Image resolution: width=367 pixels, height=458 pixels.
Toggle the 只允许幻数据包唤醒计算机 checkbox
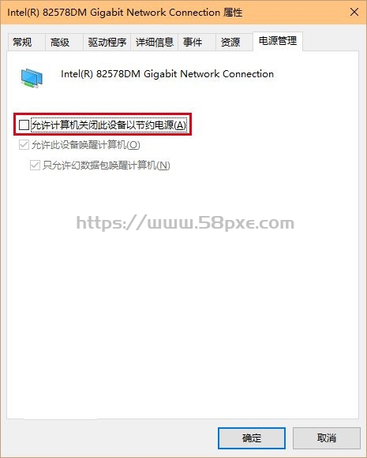click(x=35, y=166)
